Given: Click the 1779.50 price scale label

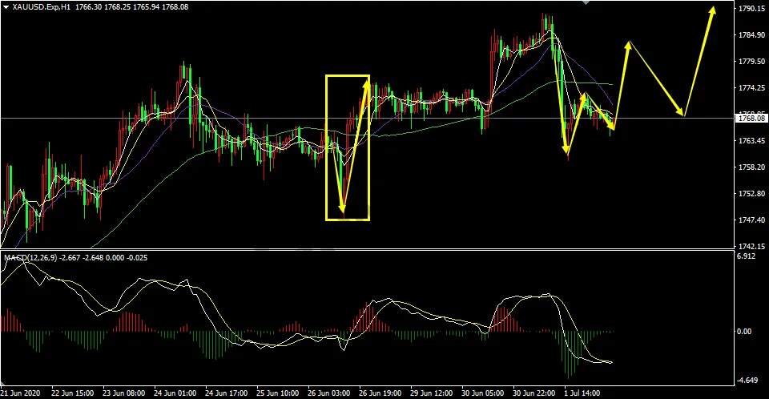Looking at the screenshot, I should (x=751, y=62).
